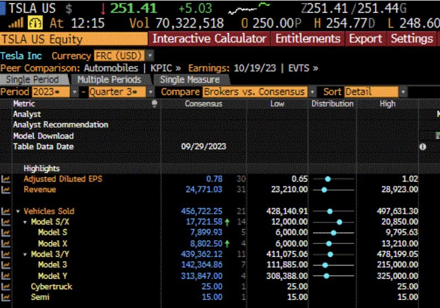Click the intraday sparkline chart in header
The width and height of the screenshot is (440, 308).
click(249, 8)
